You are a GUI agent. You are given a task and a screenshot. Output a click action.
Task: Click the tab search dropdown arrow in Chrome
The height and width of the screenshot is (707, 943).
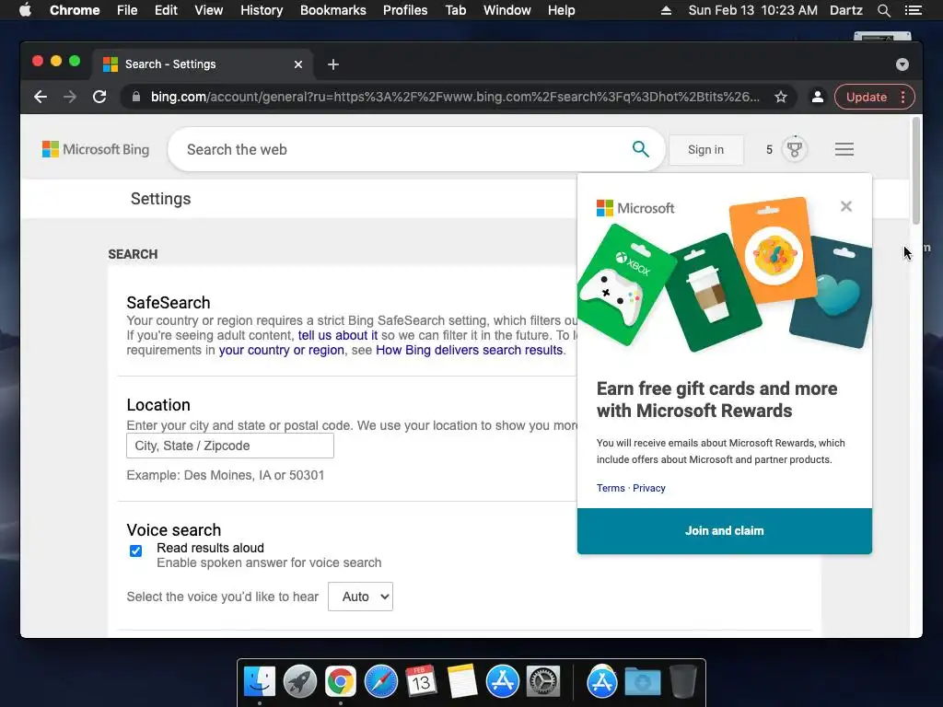point(902,64)
